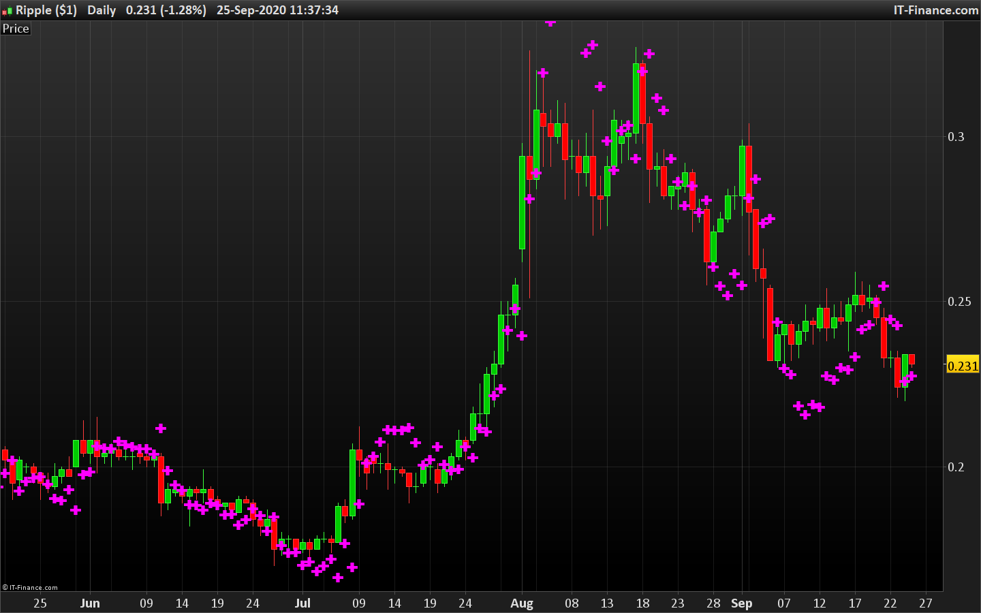Click the '25' date label on time axis
This screenshot has width=981, height=613.
point(40,603)
